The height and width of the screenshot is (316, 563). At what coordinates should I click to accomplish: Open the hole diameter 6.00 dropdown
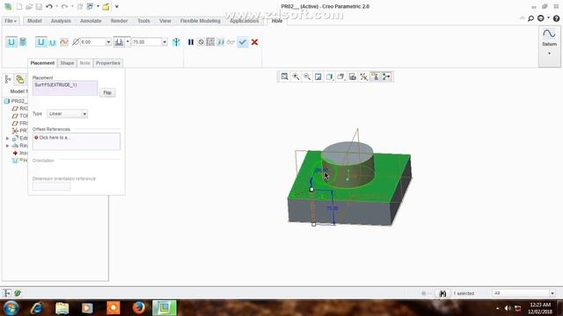point(108,42)
